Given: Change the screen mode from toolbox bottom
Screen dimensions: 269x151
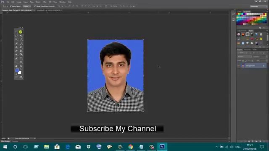Looking at the screenshot, I should pyautogui.click(x=21, y=77).
